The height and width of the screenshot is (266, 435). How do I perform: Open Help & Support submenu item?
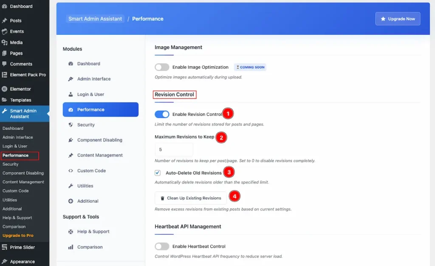pyautogui.click(x=17, y=218)
